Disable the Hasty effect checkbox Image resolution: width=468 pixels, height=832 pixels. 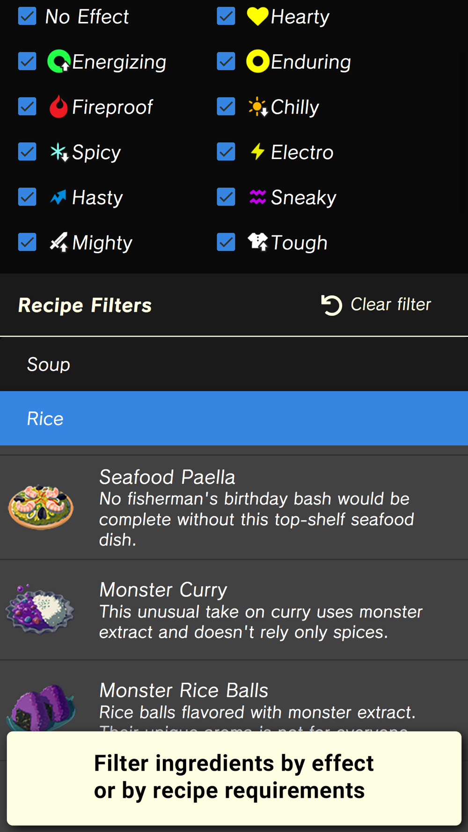(x=27, y=197)
